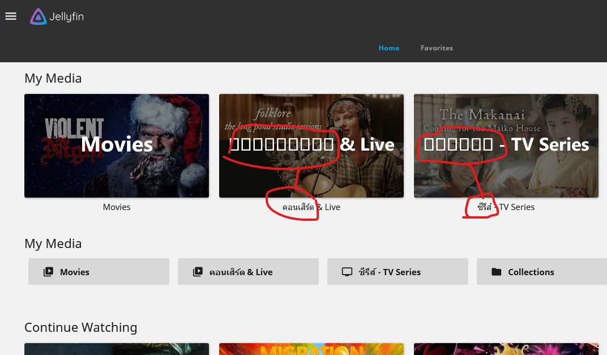Click the คอนเสิร์ต & Live label under card

coord(311,207)
